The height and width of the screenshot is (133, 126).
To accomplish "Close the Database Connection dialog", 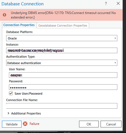I will pyautogui.click(x=118, y=3).
